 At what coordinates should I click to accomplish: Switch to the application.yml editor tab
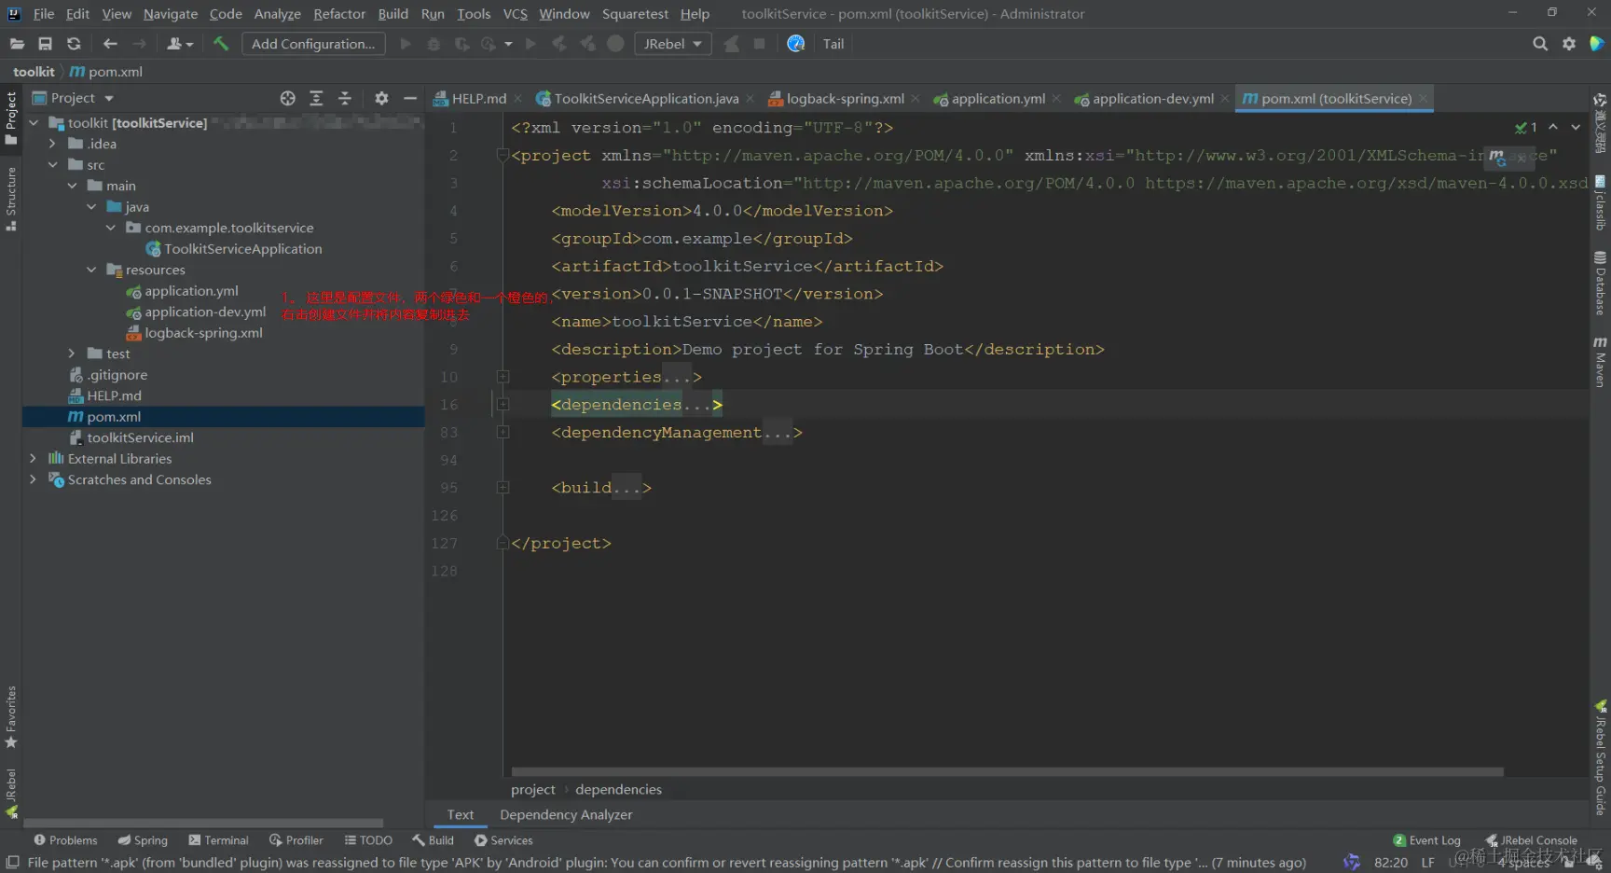tap(997, 99)
